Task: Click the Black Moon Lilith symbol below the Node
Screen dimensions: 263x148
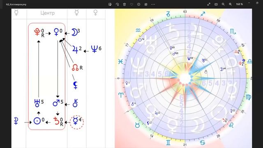Action: pos(76,85)
